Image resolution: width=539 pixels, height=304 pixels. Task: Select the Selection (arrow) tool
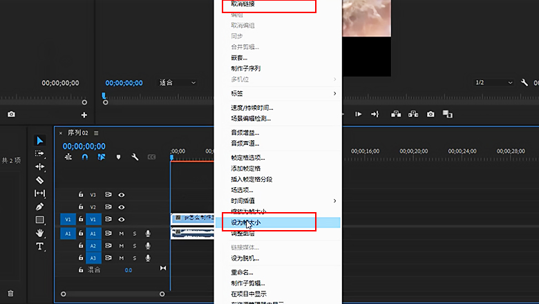[x=40, y=140]
